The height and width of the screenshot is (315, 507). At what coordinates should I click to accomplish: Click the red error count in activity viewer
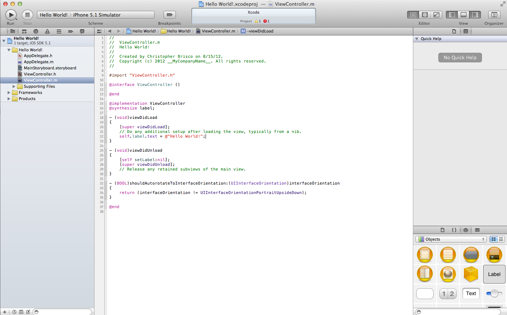point(266,21)
